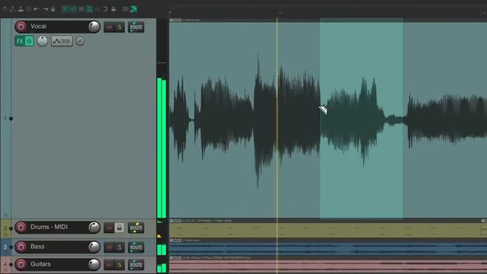The image size is (487, 274).
Task: Arm the Drums - MIDI track for recording
Action: (x=21, y=228)
